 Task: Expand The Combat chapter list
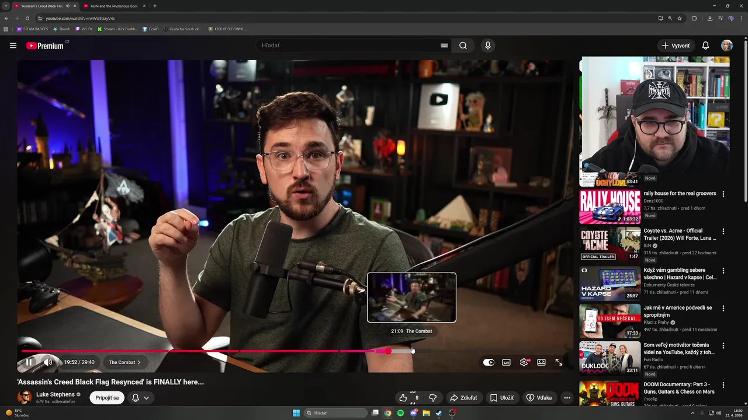124,362
